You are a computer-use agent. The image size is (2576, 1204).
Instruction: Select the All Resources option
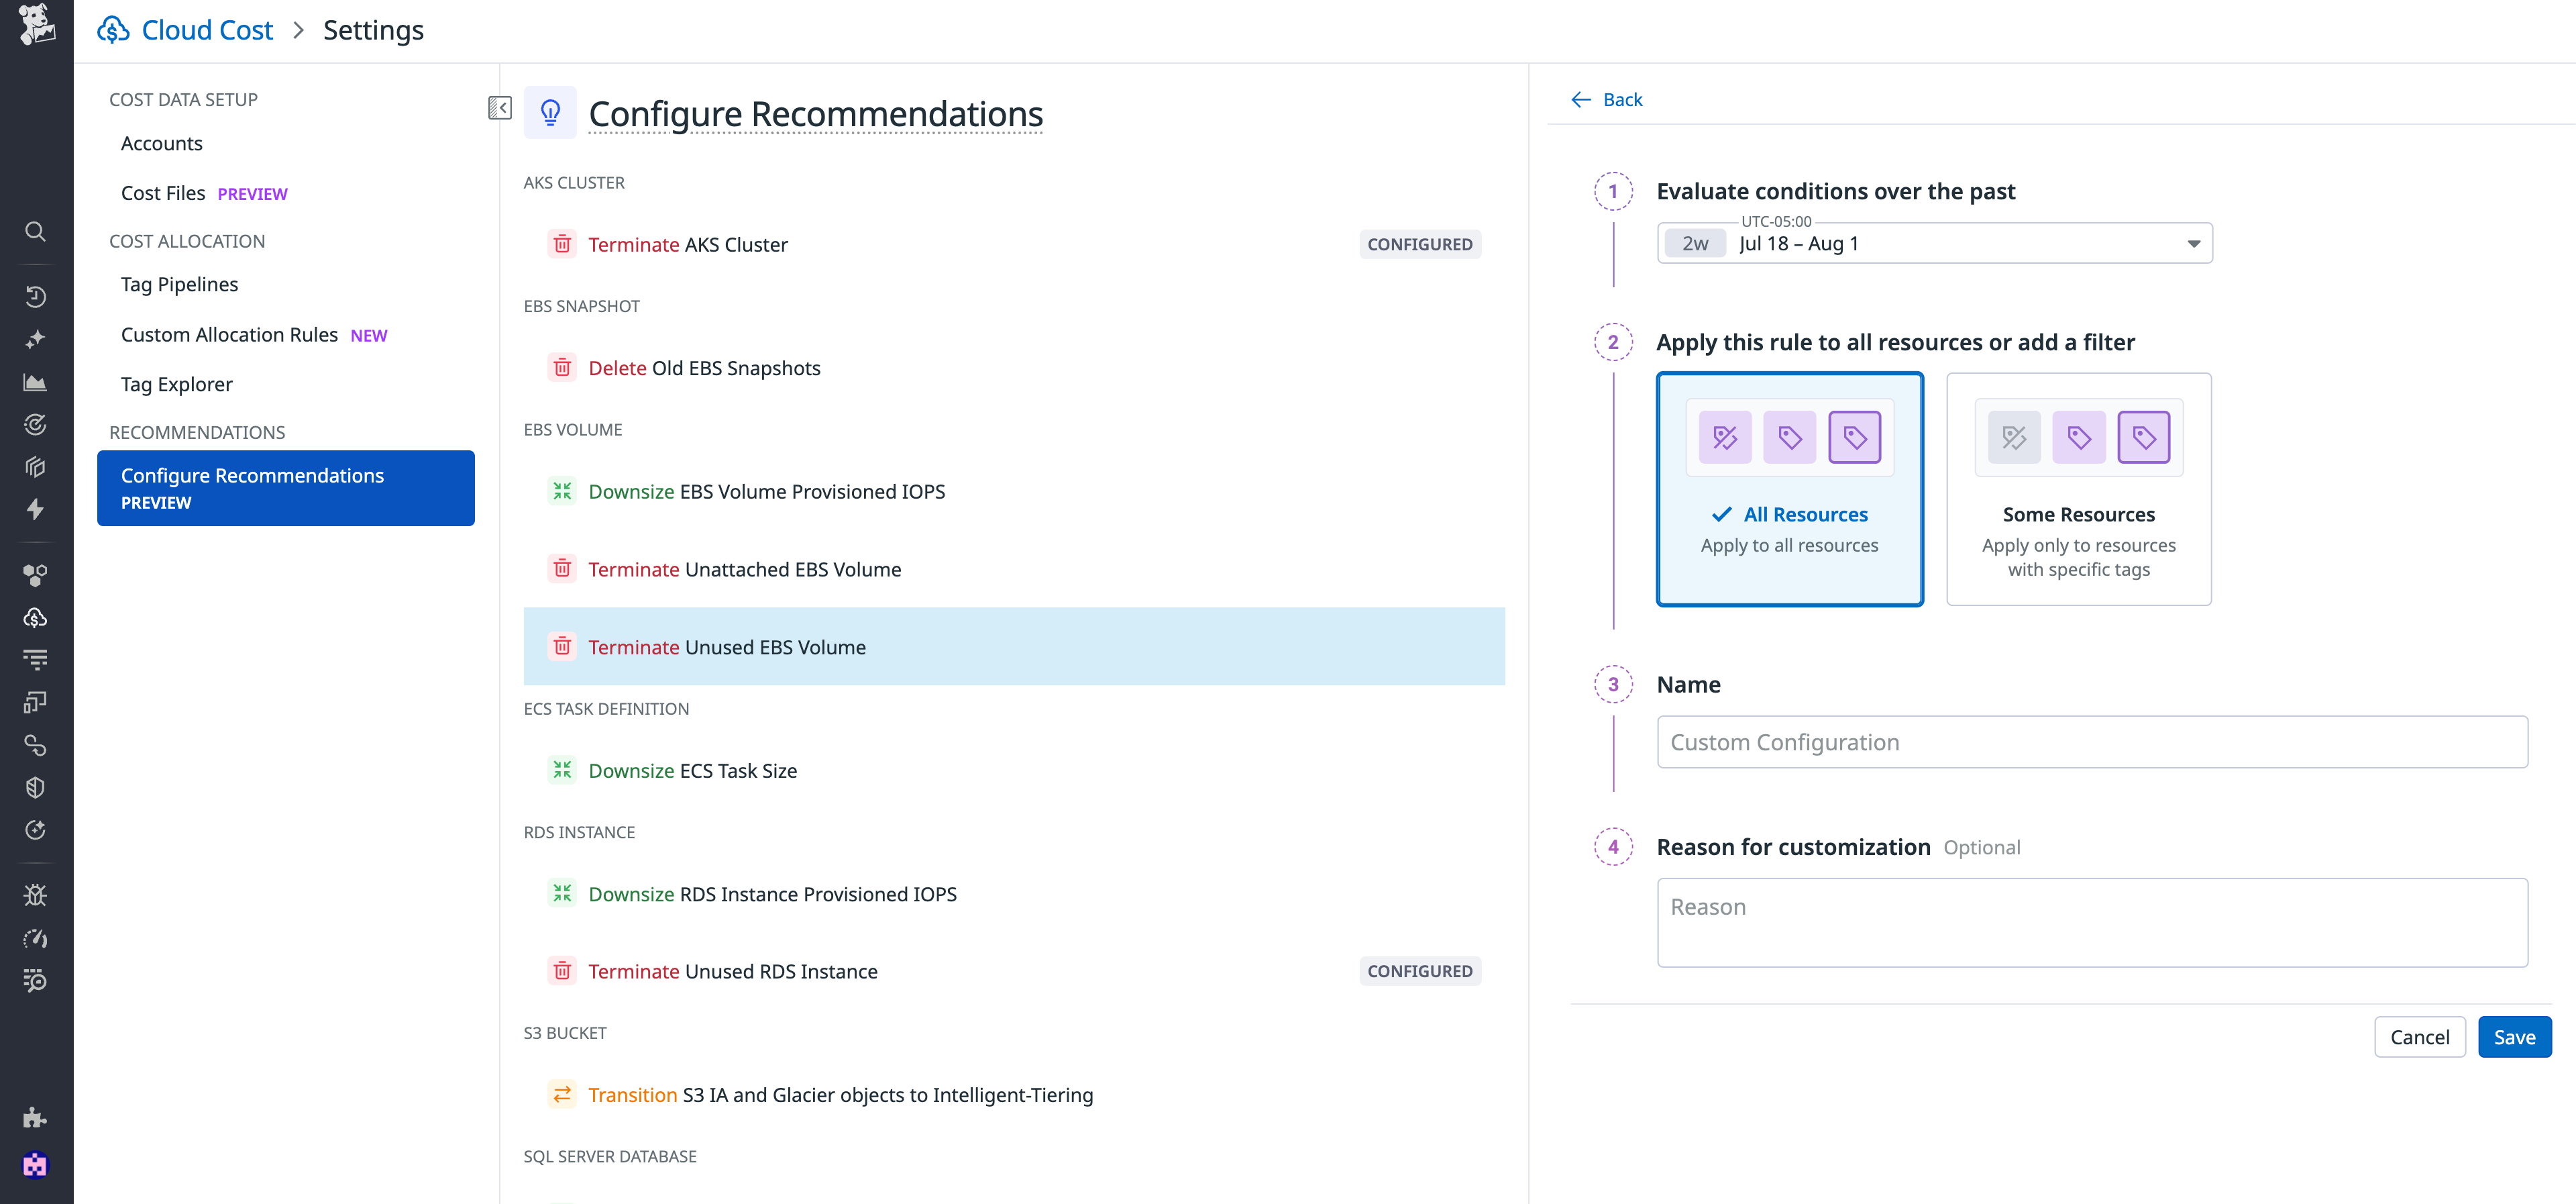pos(1790,489)
